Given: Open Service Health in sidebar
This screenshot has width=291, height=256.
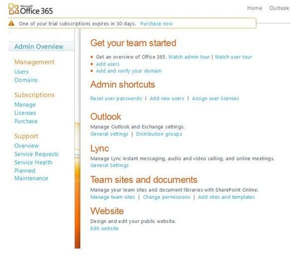Looking at the screenshot, I should tap(33, 162).
